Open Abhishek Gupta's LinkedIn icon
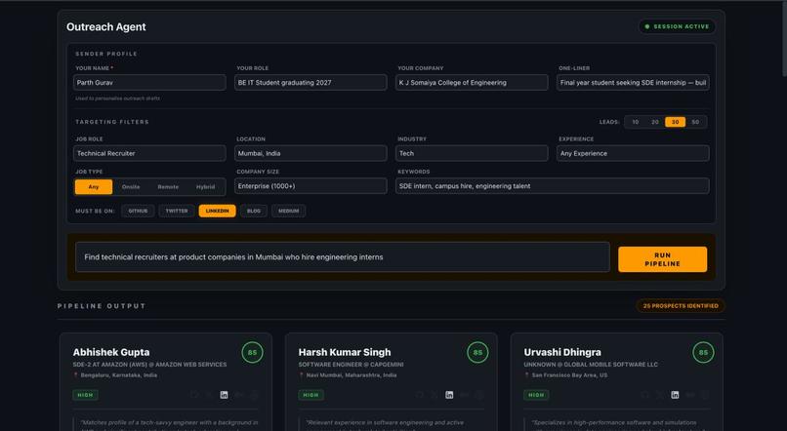Screen dimensions: 787x431 tap(224, 395)
